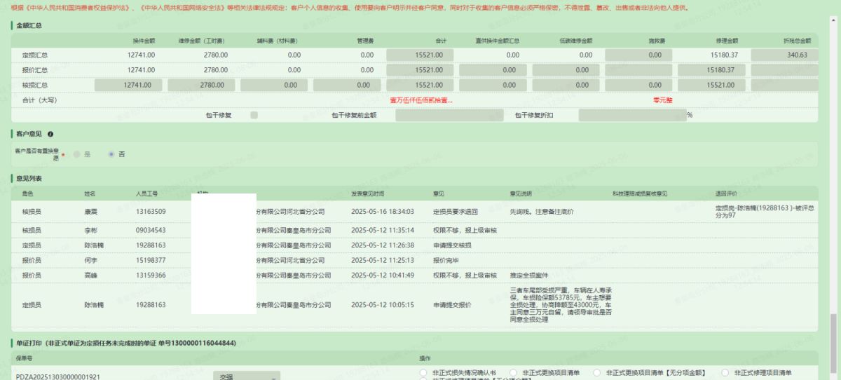This screenshot has width=841, height=380.
Task: Choose 非正式损失情况确认书 print option
Action: [423, 372]
